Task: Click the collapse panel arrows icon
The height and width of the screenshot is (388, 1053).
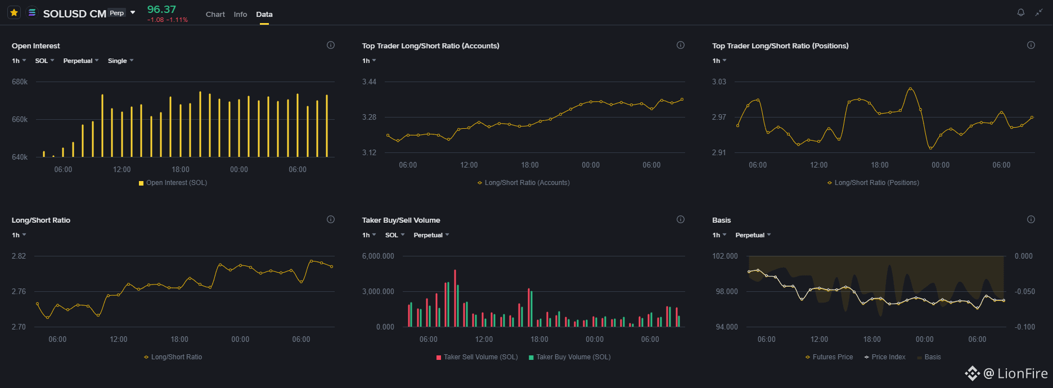Action: [x=1039, y=12]
